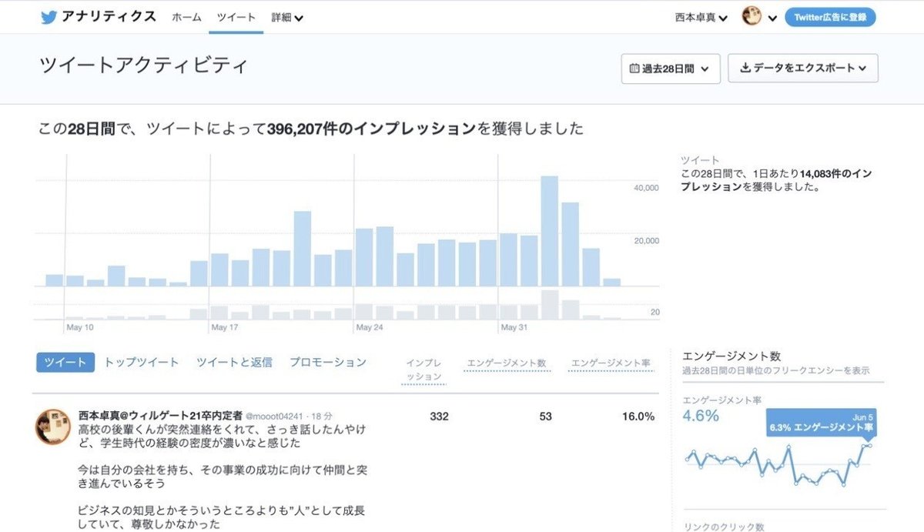Image resolution: width=924 pixels, height=532 pixels.
Task: Click the download icon on データをエクスポート button
Action: [745, 69]
